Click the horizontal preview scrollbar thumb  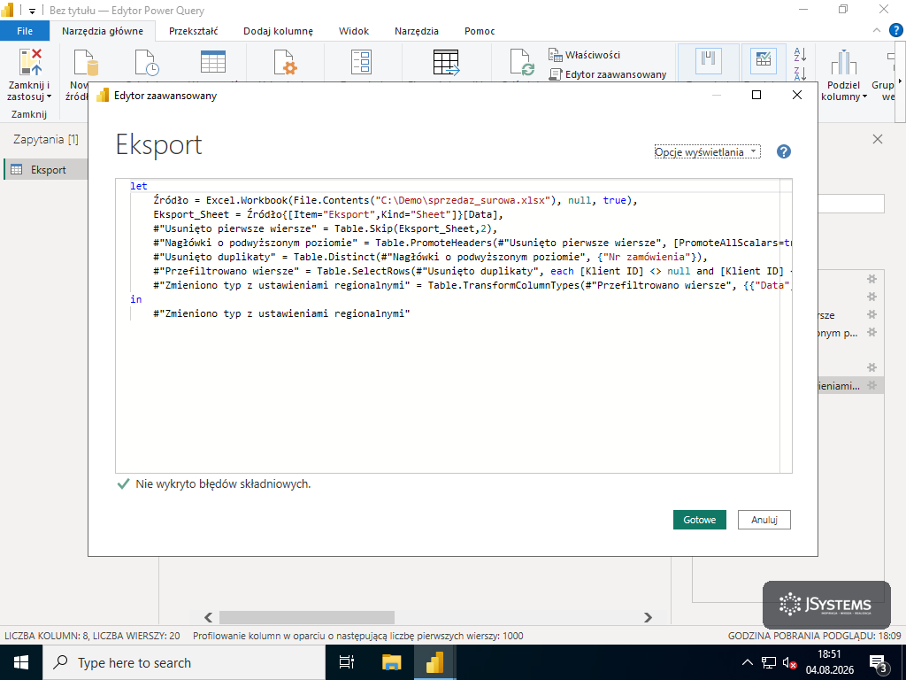[x=307, y=617]
